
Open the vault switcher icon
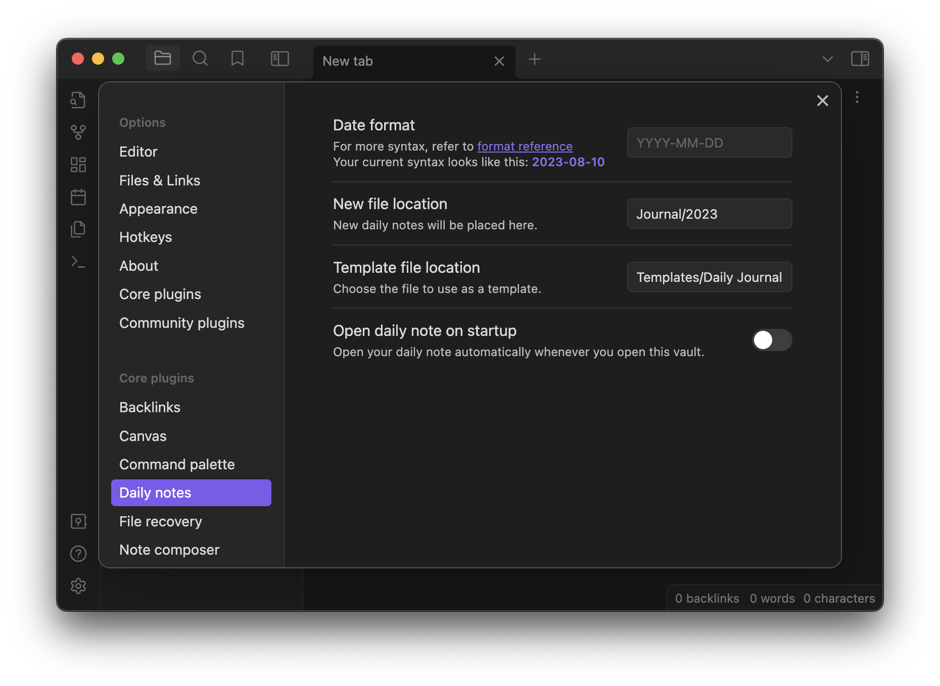point(78,521)
